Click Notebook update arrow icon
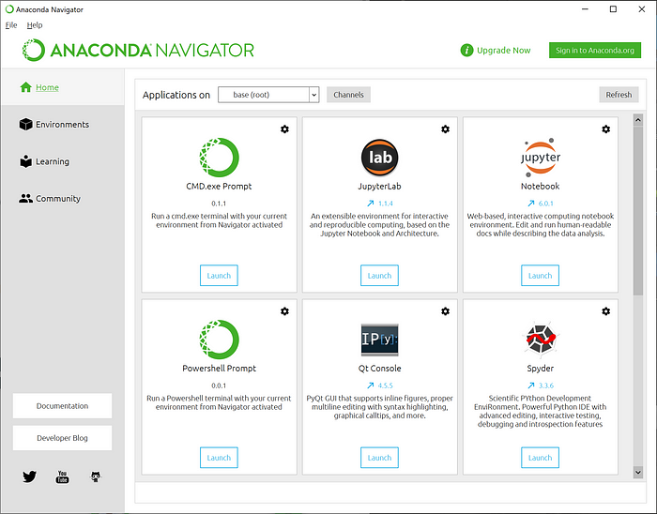Screen dimensions: 657x514 (531, 204)
